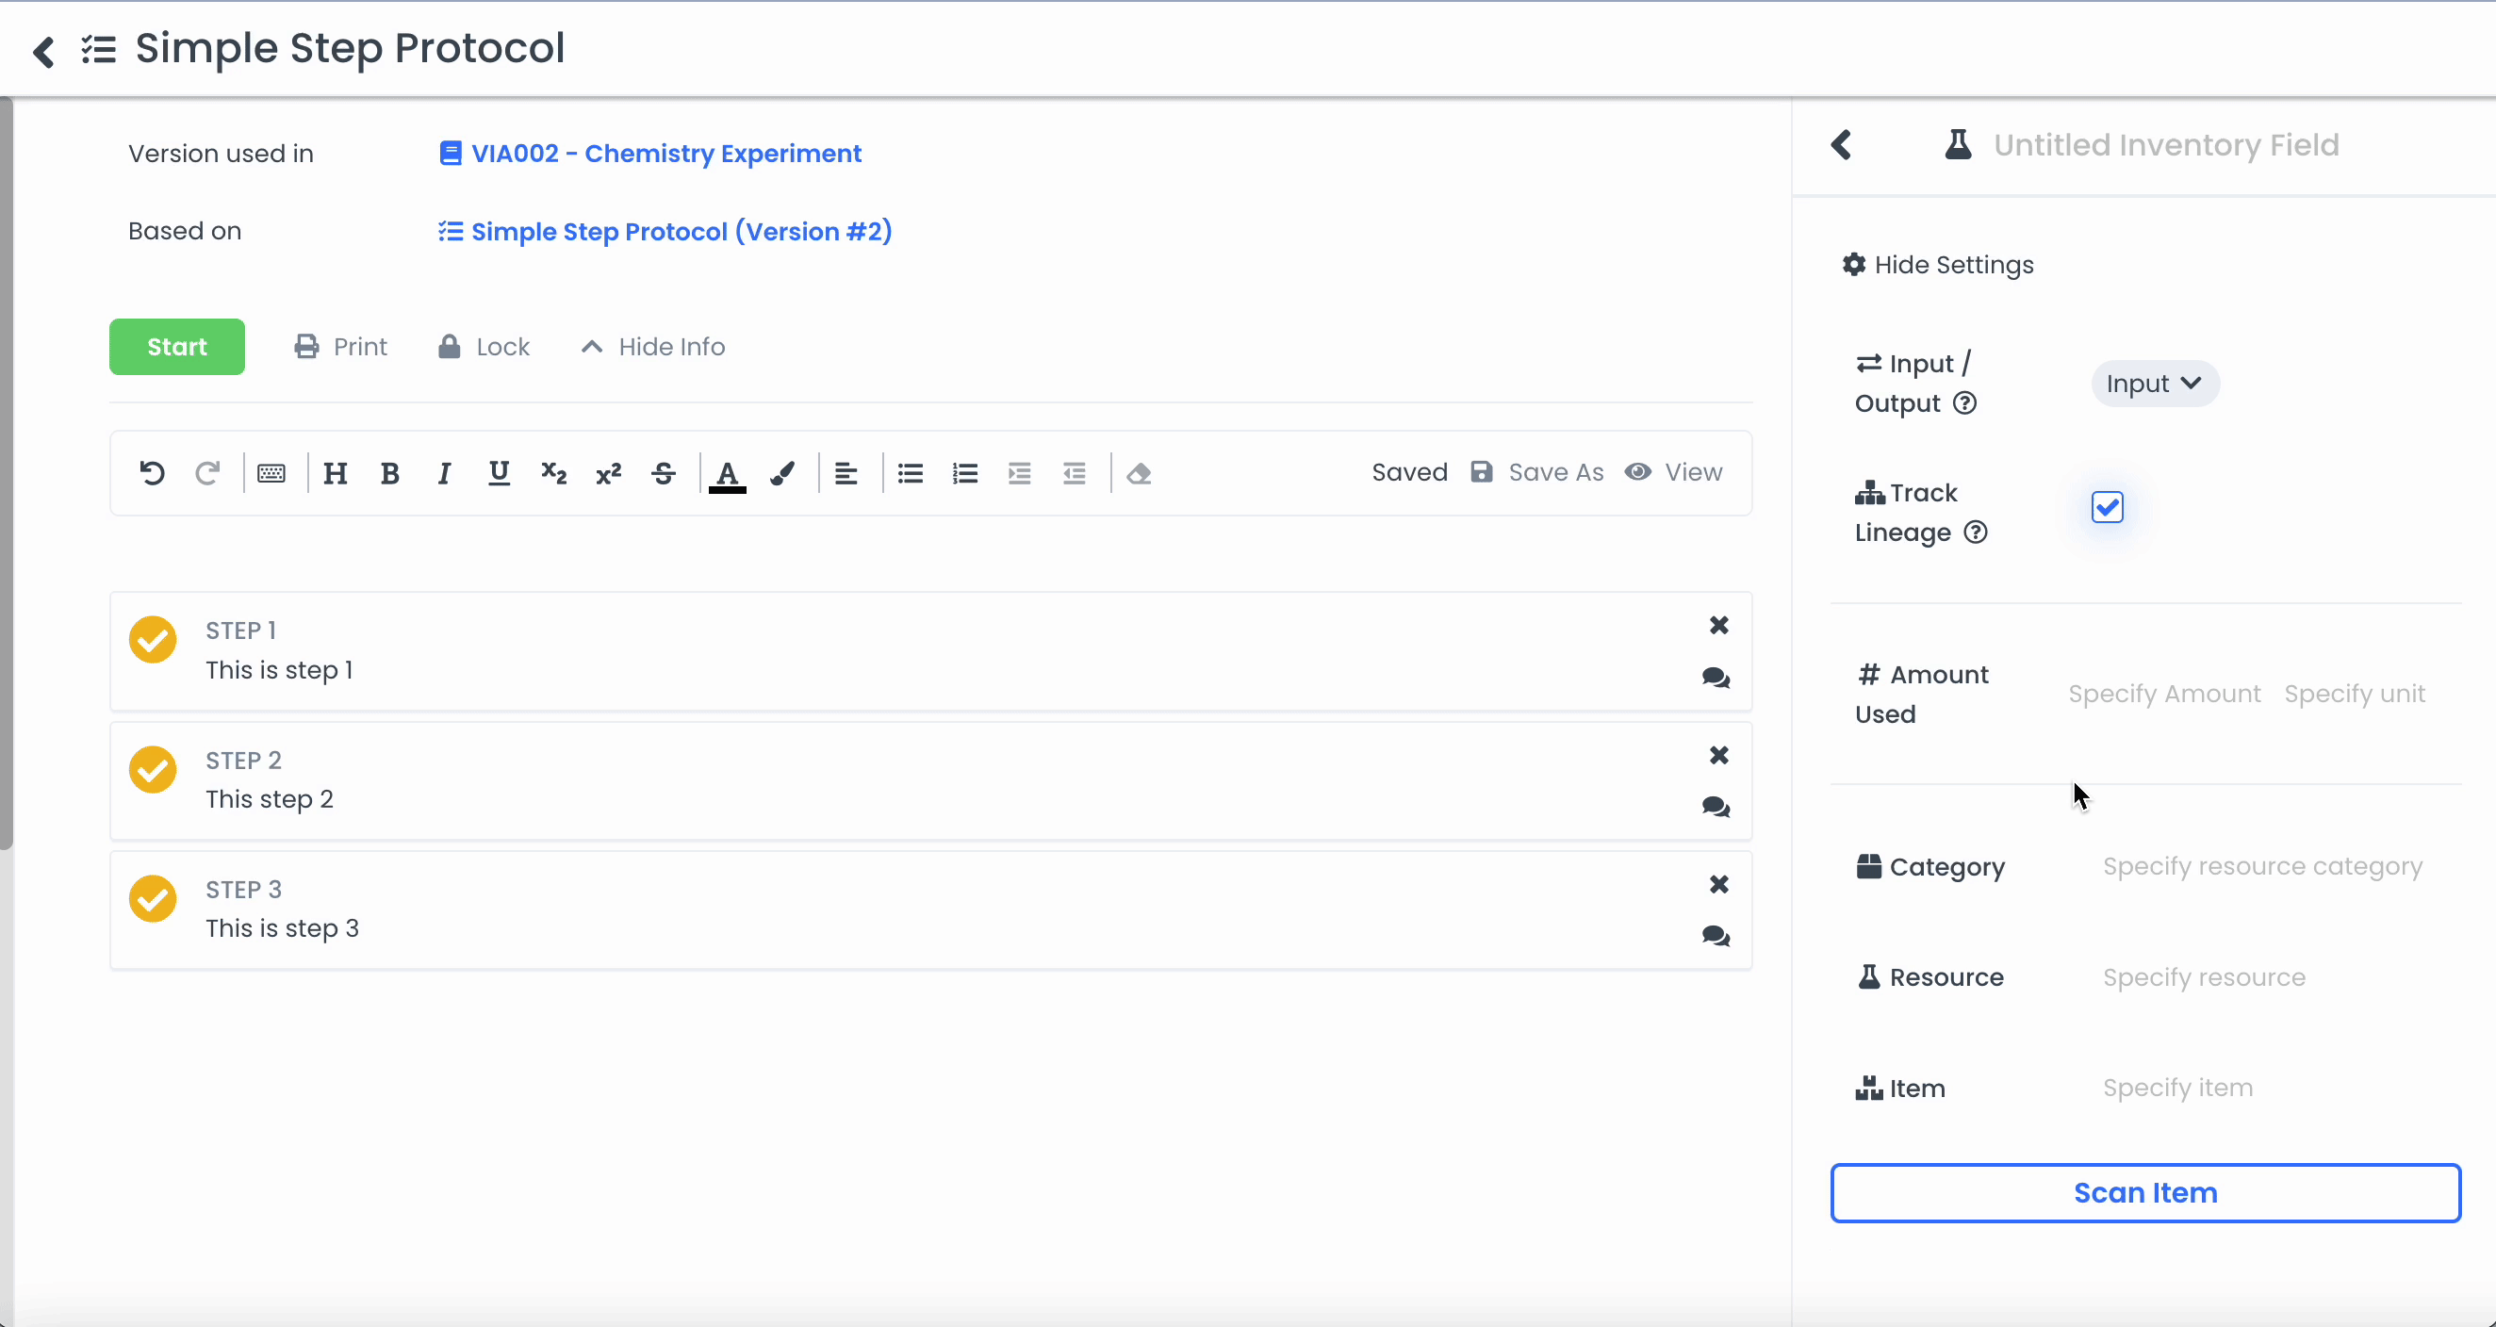This screenshot has height=1327, width=2496.
Task: Open the Input/Output dropdown
Action: tap(2154, 384)
